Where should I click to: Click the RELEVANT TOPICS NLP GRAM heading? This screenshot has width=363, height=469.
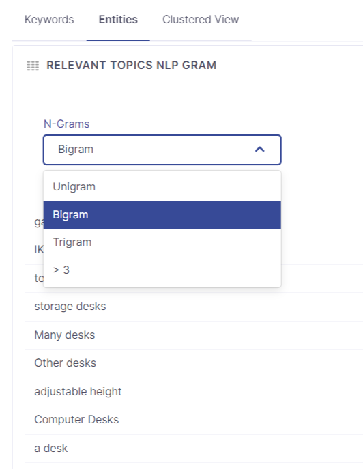pyautogui.click(x=132, y=66)
